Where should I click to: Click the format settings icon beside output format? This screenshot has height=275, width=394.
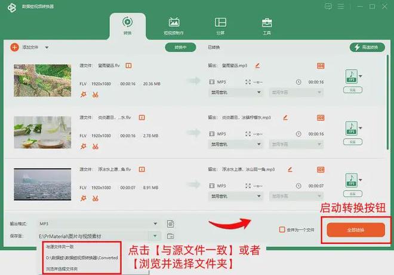[170, 224]
